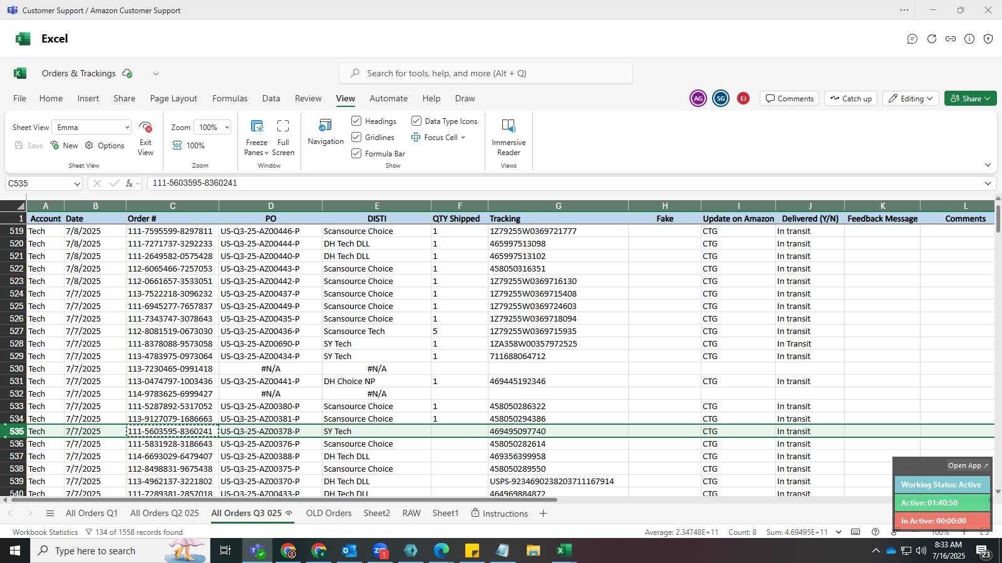Click the info circle icon

[x=969, y=39]
